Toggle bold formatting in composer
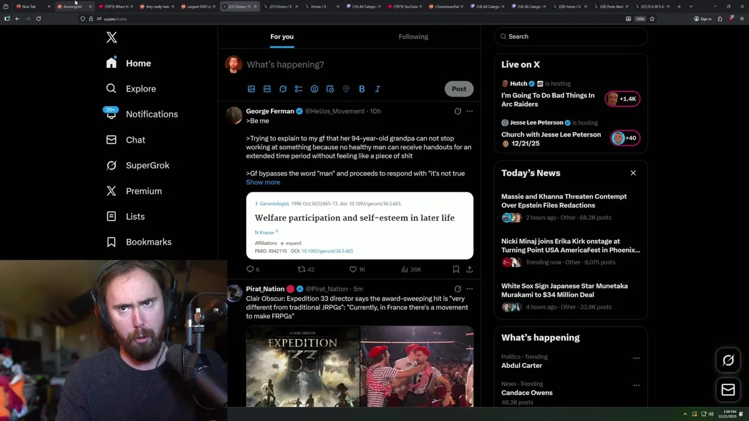The height and width of the screenshot is (421, 749). click(362, 89)
